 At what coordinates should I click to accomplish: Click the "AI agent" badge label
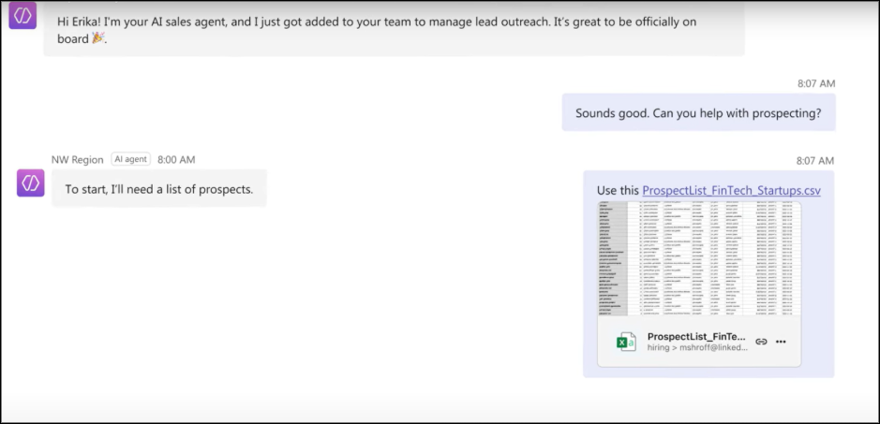pyautogui.click(x=131, y=159)
